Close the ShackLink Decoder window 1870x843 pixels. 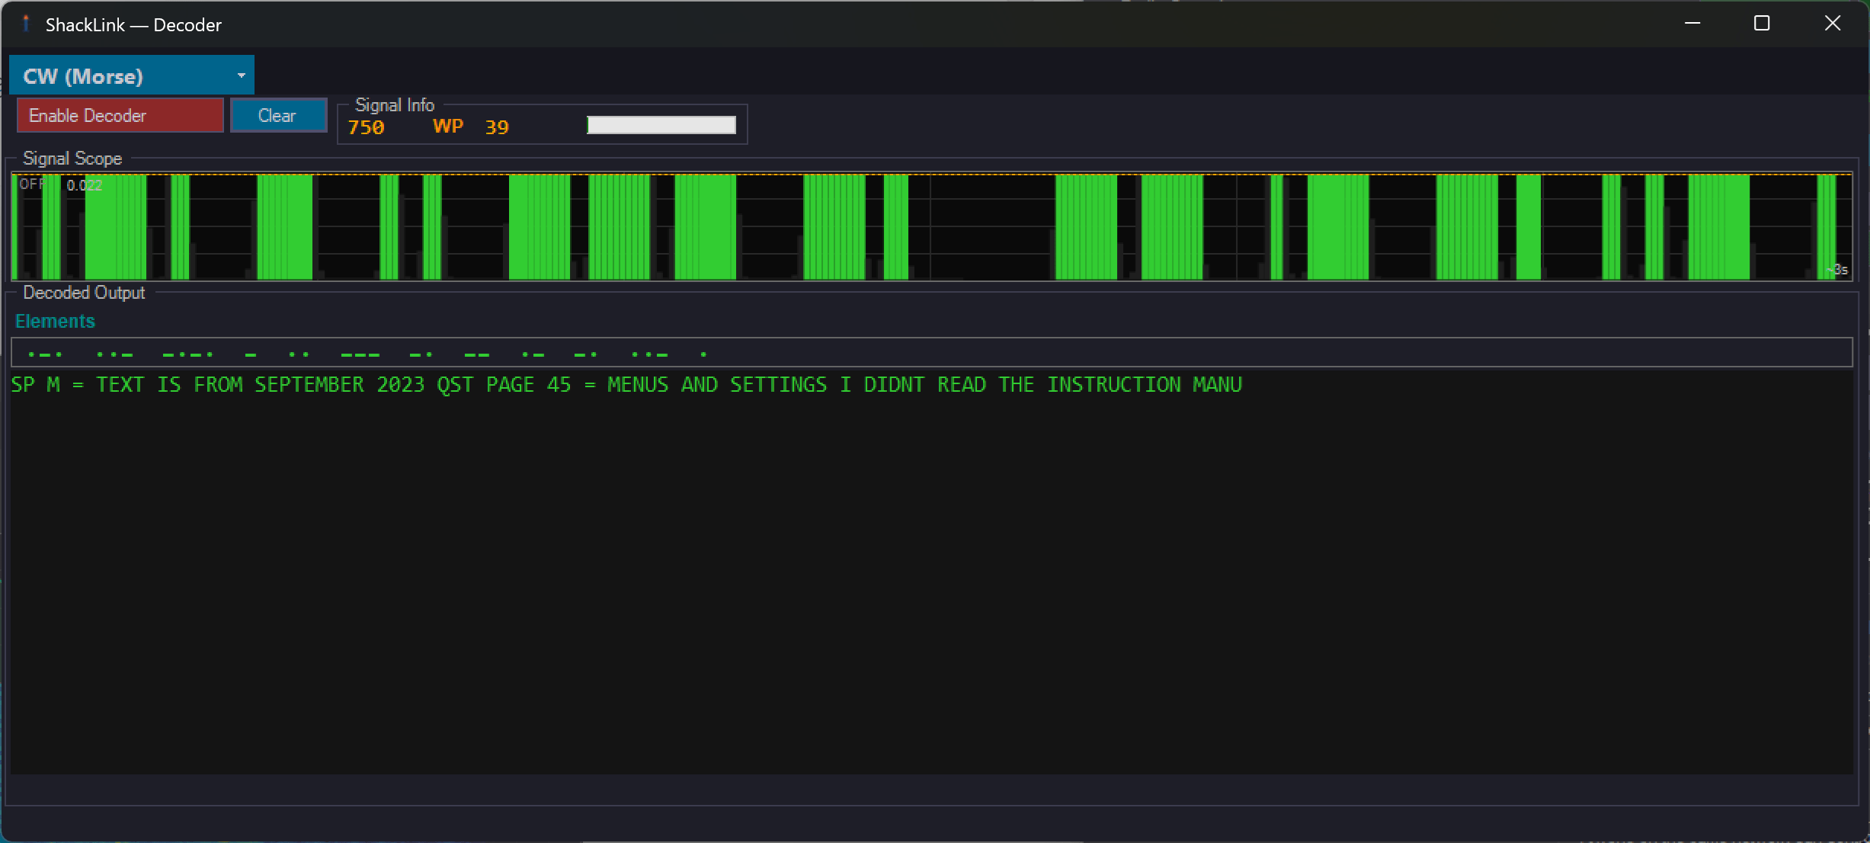click(1833, 24)
